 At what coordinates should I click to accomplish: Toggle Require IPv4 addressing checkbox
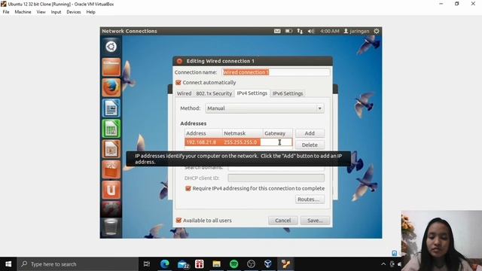coord(188,188)
